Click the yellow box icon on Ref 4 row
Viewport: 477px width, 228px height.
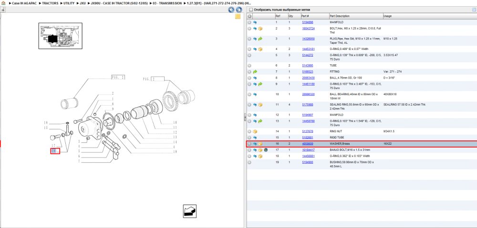(x=260, y=49)
